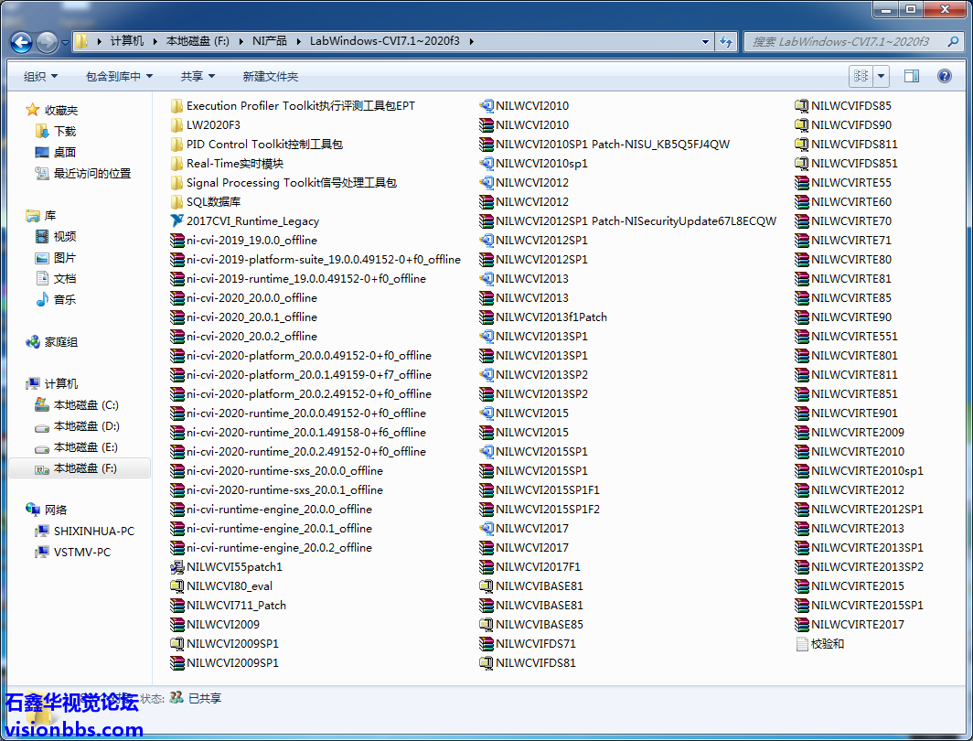Screen dimensions: 973x741
Task: Open the 组织 dropdown menu
Action: point(40,77)
